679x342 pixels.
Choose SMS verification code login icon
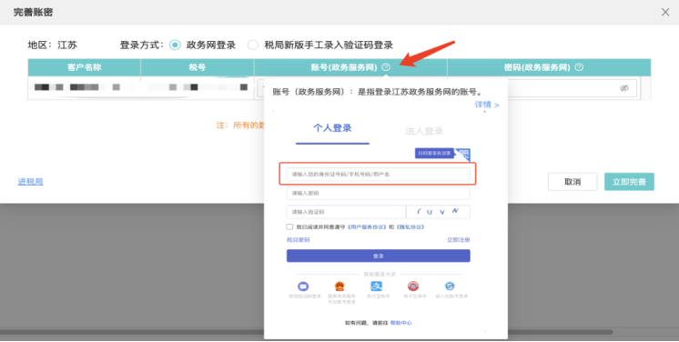pyautogui.click(x=303, y=287)
